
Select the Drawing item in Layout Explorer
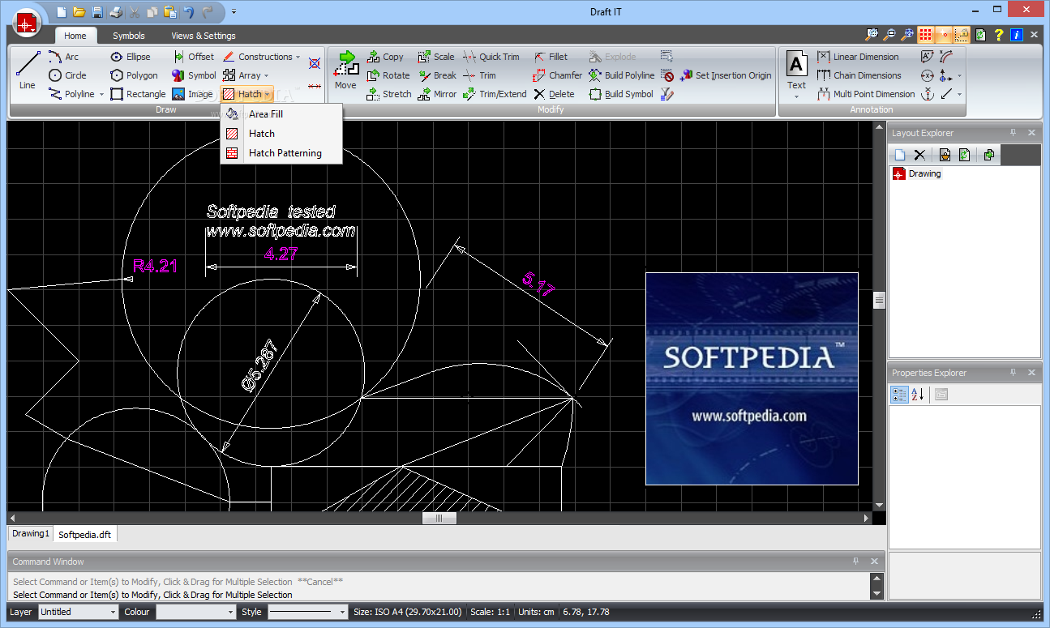pos(924,173)
